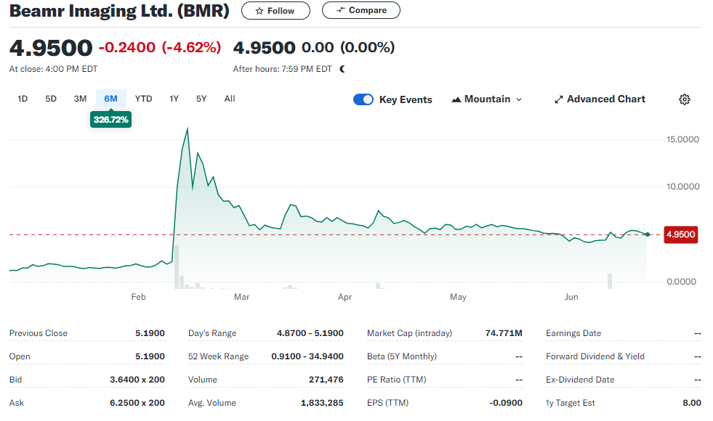Click the 15.0000 y-axis label
This screenshot has width=713, height=421.
(x=682, y=139)
